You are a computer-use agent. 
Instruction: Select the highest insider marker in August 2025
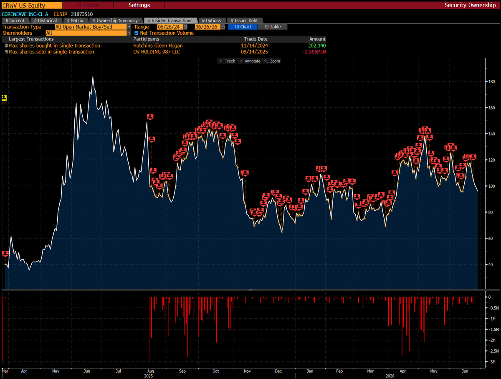150,117
